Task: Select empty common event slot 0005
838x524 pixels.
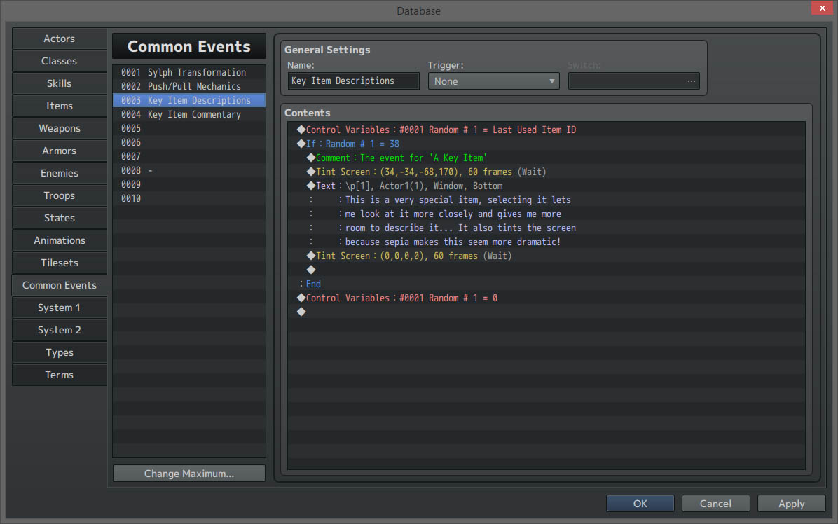Action: 188,128
